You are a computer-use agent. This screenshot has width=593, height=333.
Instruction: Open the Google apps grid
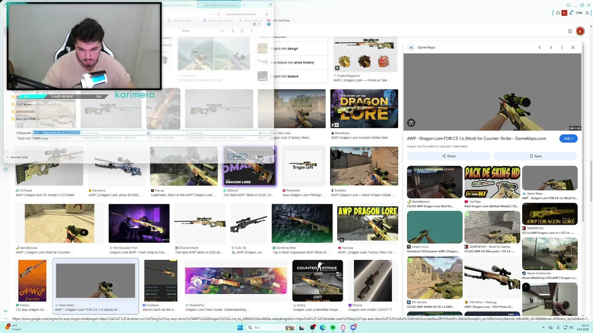coord(570,31)
